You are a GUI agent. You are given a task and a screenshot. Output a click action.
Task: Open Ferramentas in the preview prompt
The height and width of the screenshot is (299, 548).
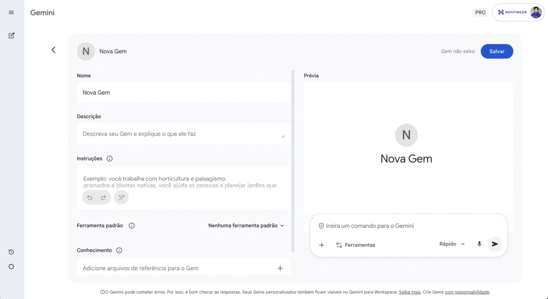coord(356,245)
